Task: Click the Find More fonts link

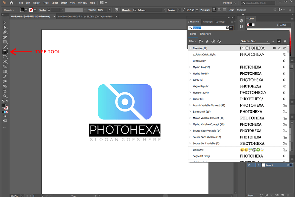Action: tap(205, 34)
